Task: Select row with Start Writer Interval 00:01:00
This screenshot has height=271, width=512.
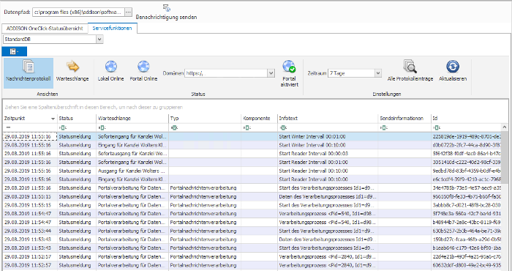Action: point(252,136)
